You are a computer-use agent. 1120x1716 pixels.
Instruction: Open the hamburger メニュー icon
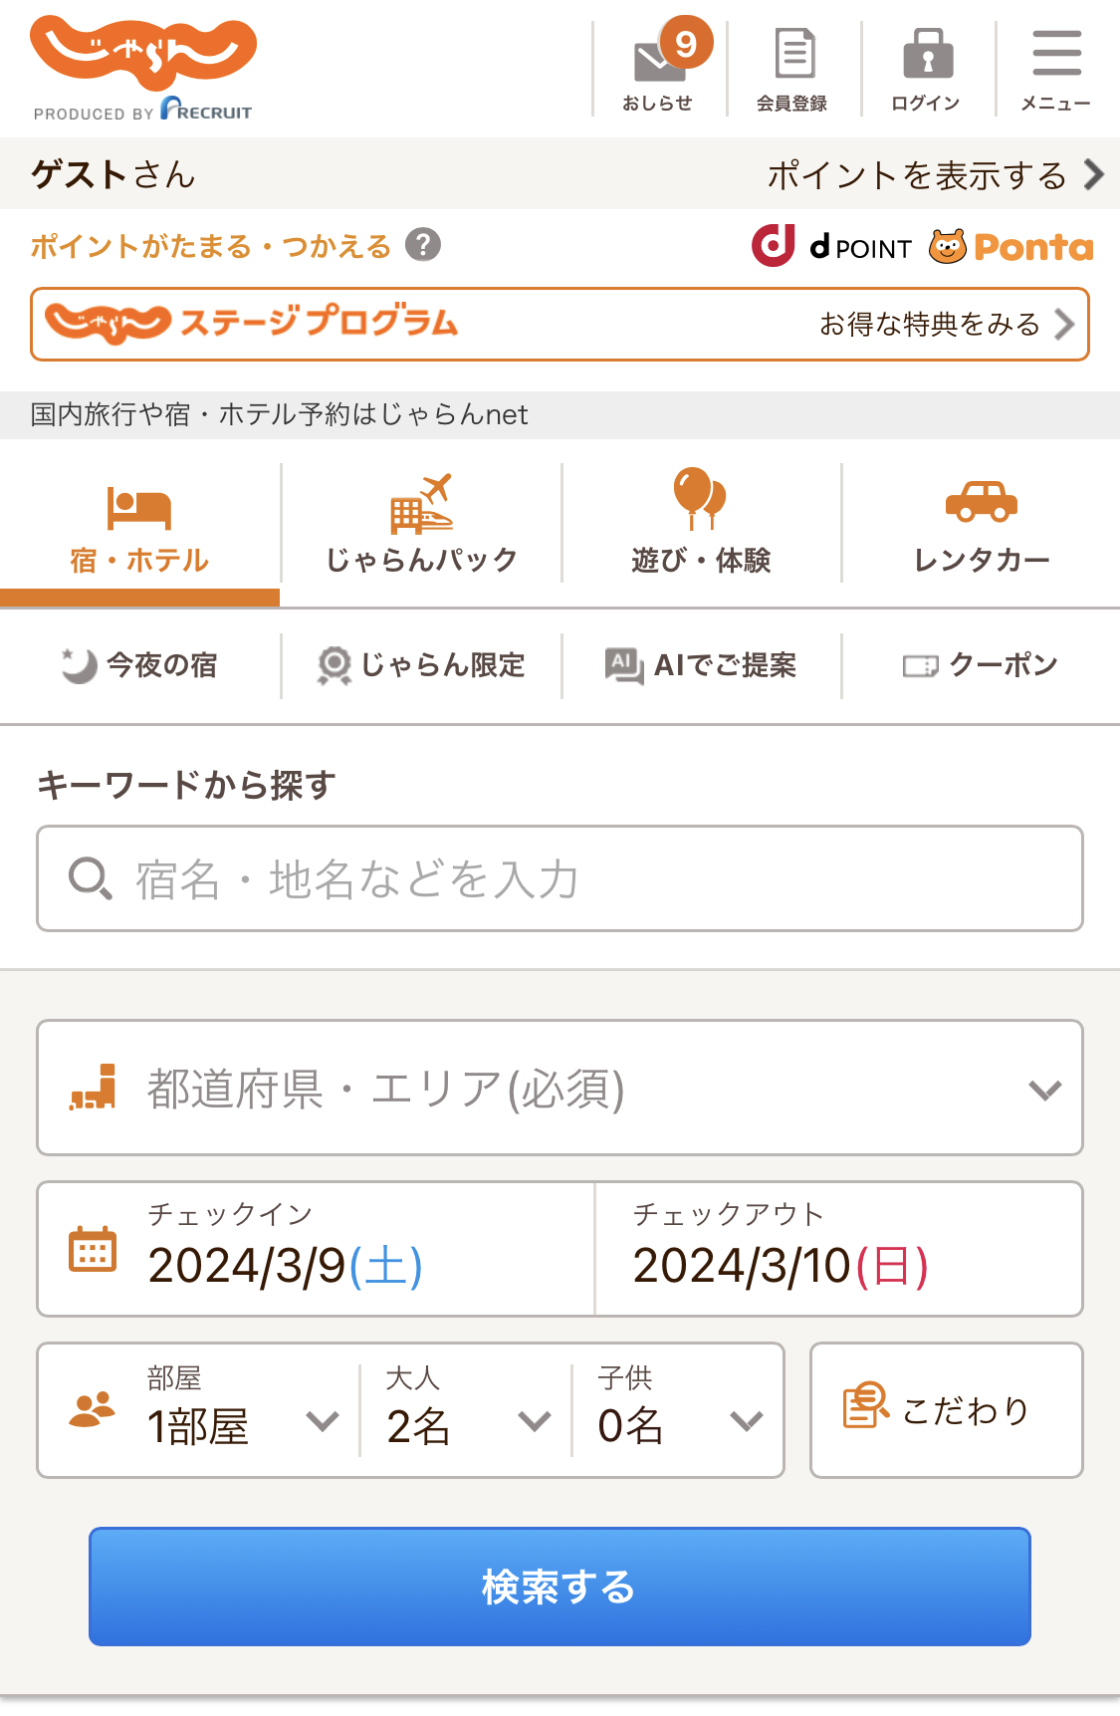tap(1056, 55)
